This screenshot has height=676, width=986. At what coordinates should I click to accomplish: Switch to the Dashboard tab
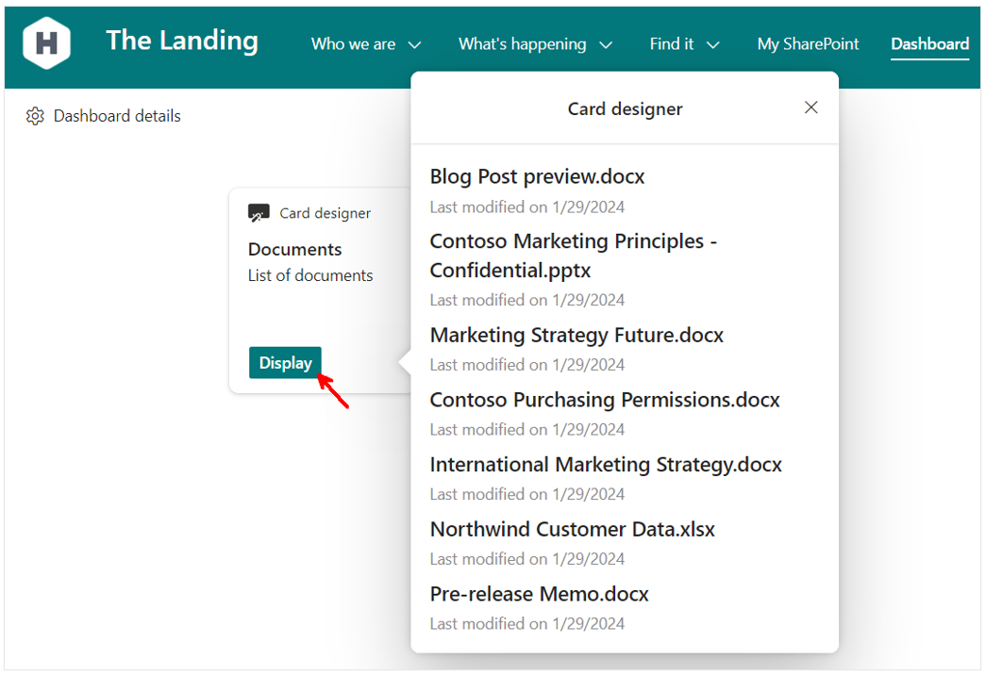[929, 43]
